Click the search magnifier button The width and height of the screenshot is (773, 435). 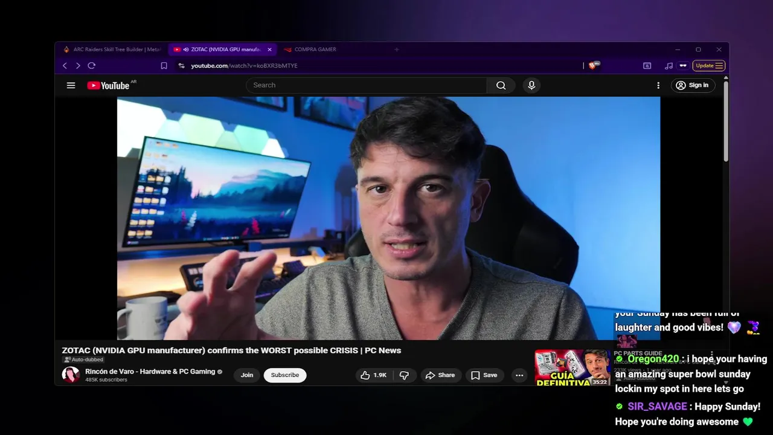pyautogui.click(x=501, y=85)
